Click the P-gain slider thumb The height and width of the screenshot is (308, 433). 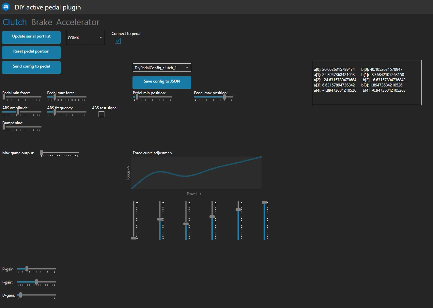pyautogui.click(x=27, y=269)
